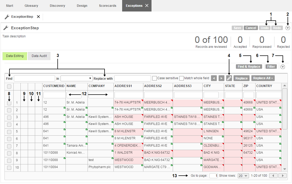The image size is (292, 184).
Task: Tick the select-all checkbox in the table header
Action: coord(9,86)
